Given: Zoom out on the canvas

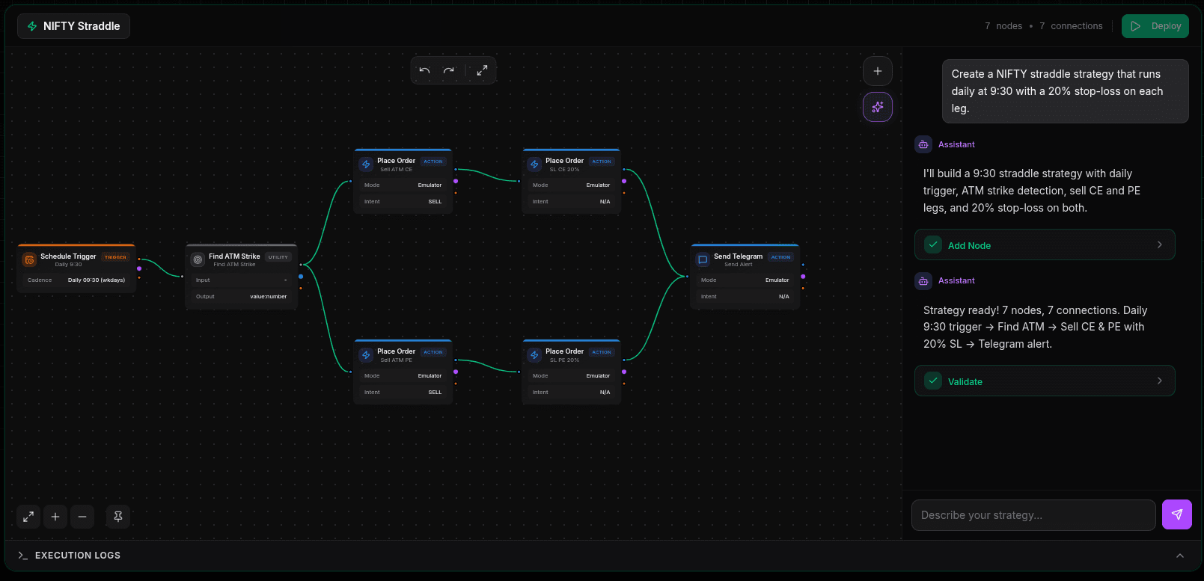Looking at the screenshot, I should pos(82,517).
